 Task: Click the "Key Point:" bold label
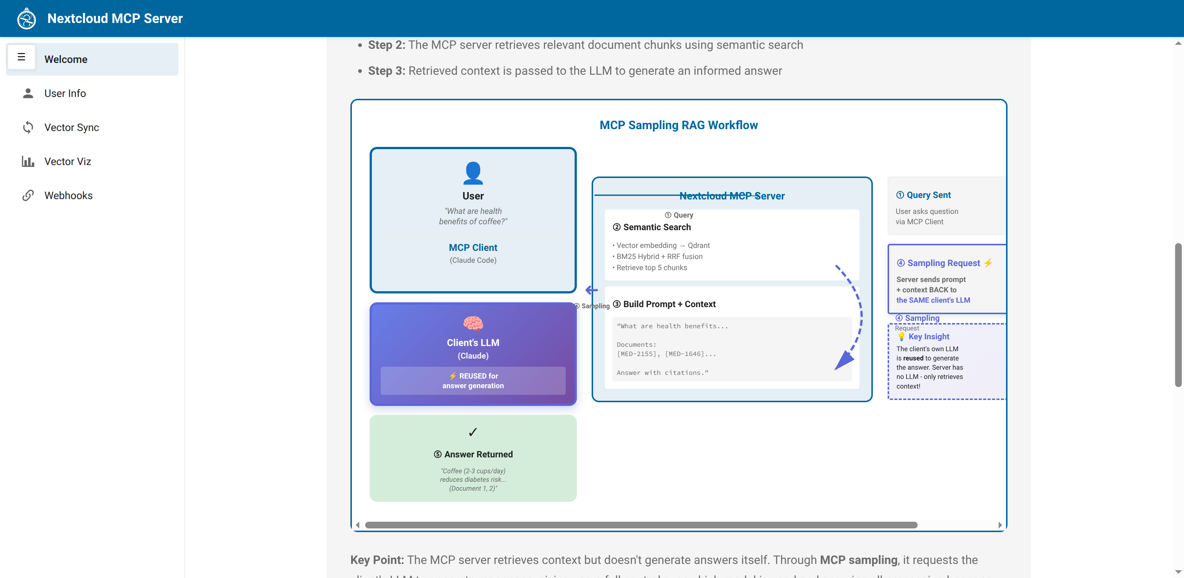pyautogui.click(x=377, y=560)
